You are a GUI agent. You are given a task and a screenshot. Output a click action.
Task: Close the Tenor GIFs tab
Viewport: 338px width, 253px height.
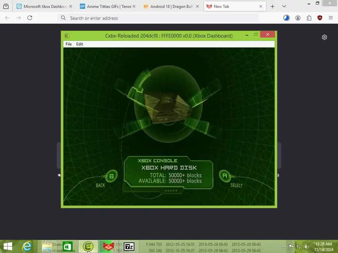point(134,7)
